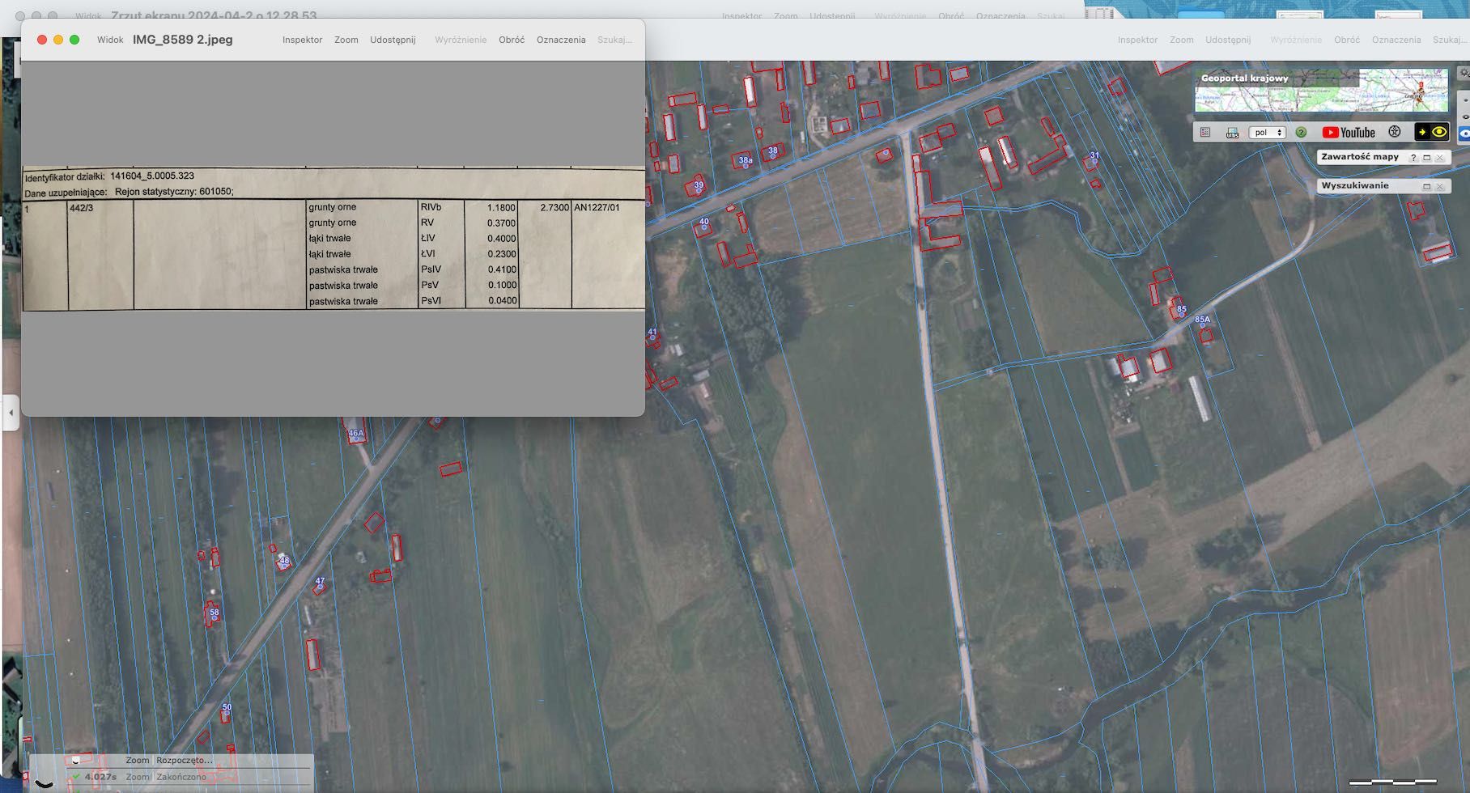Click Szukaj field in IMG_8589 2.jpeg window
The image size is (1470, 793).
point(614,40)
